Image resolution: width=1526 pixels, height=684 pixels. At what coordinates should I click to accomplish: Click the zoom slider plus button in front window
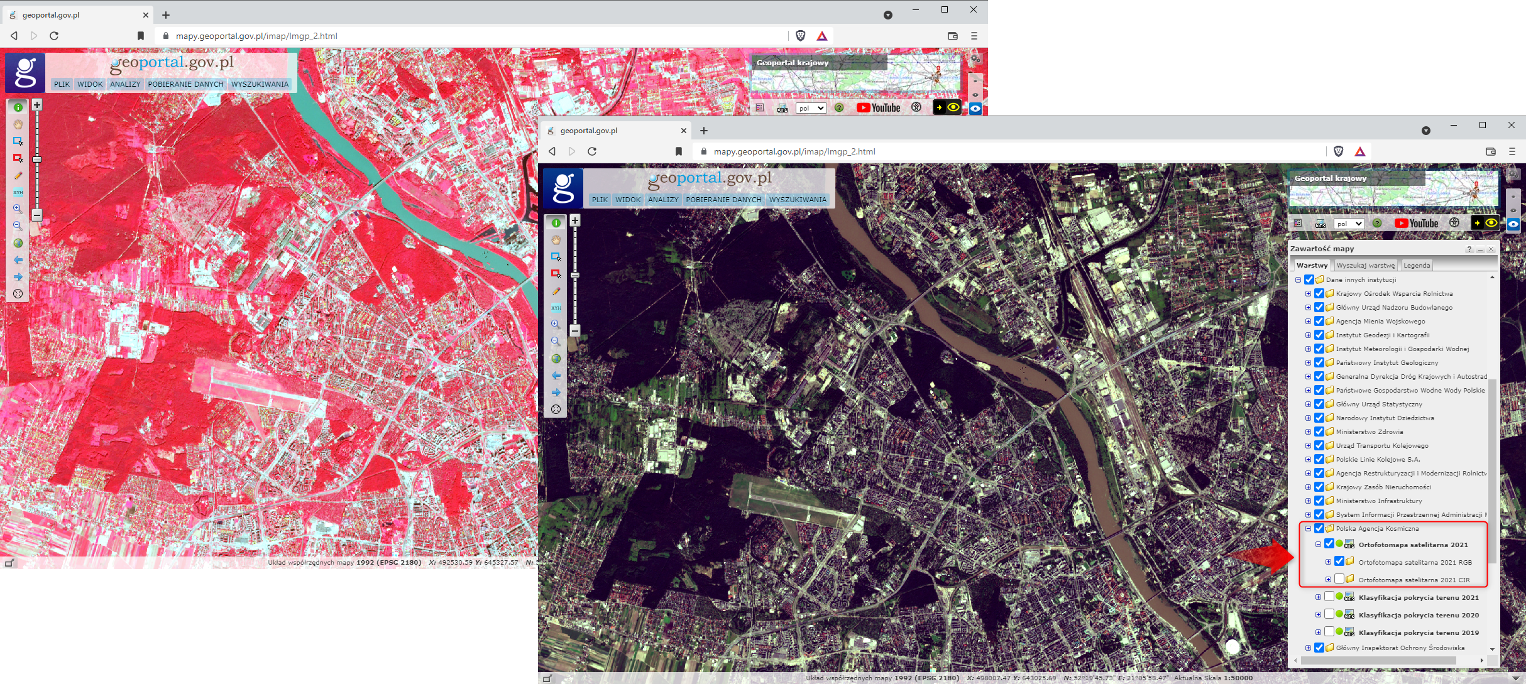574,220
